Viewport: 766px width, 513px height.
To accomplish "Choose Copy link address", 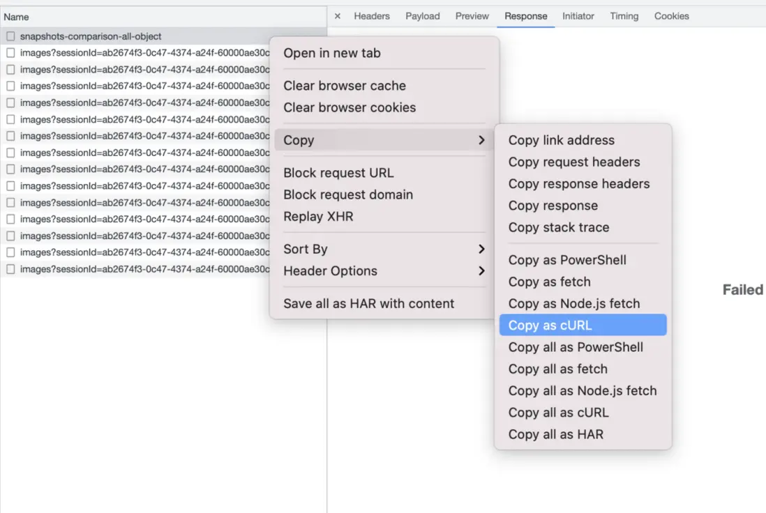I will click(x=562, y=140).
